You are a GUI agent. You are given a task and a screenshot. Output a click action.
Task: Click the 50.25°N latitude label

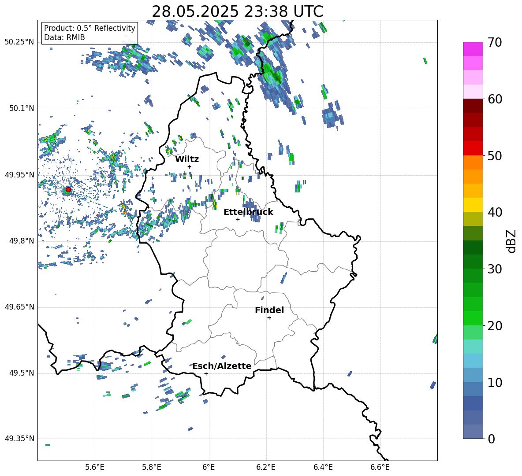(19, 42)
